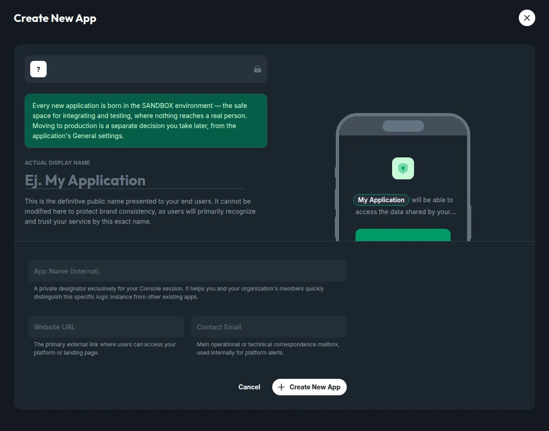The width and height of the screenshot is (549, 431).
Task: Click the My Application badge in preview
Action: pyautogui.click(x=381, y=200)
